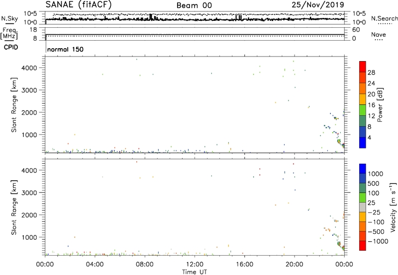This screenshot has width=398, height=275.
Task: Select the 'normal 150' CPID text
Action: click(x=65, y=49)
